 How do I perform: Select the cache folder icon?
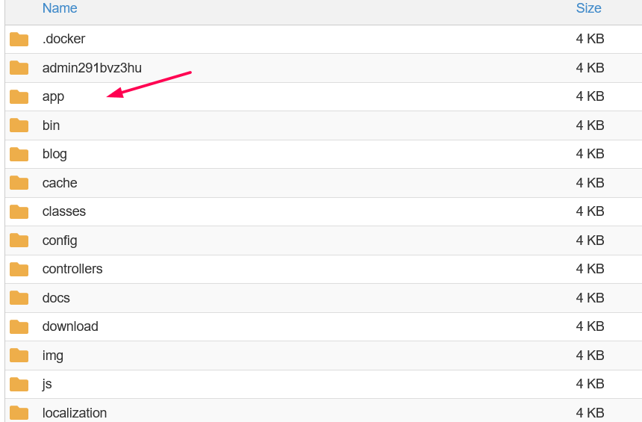19,183
